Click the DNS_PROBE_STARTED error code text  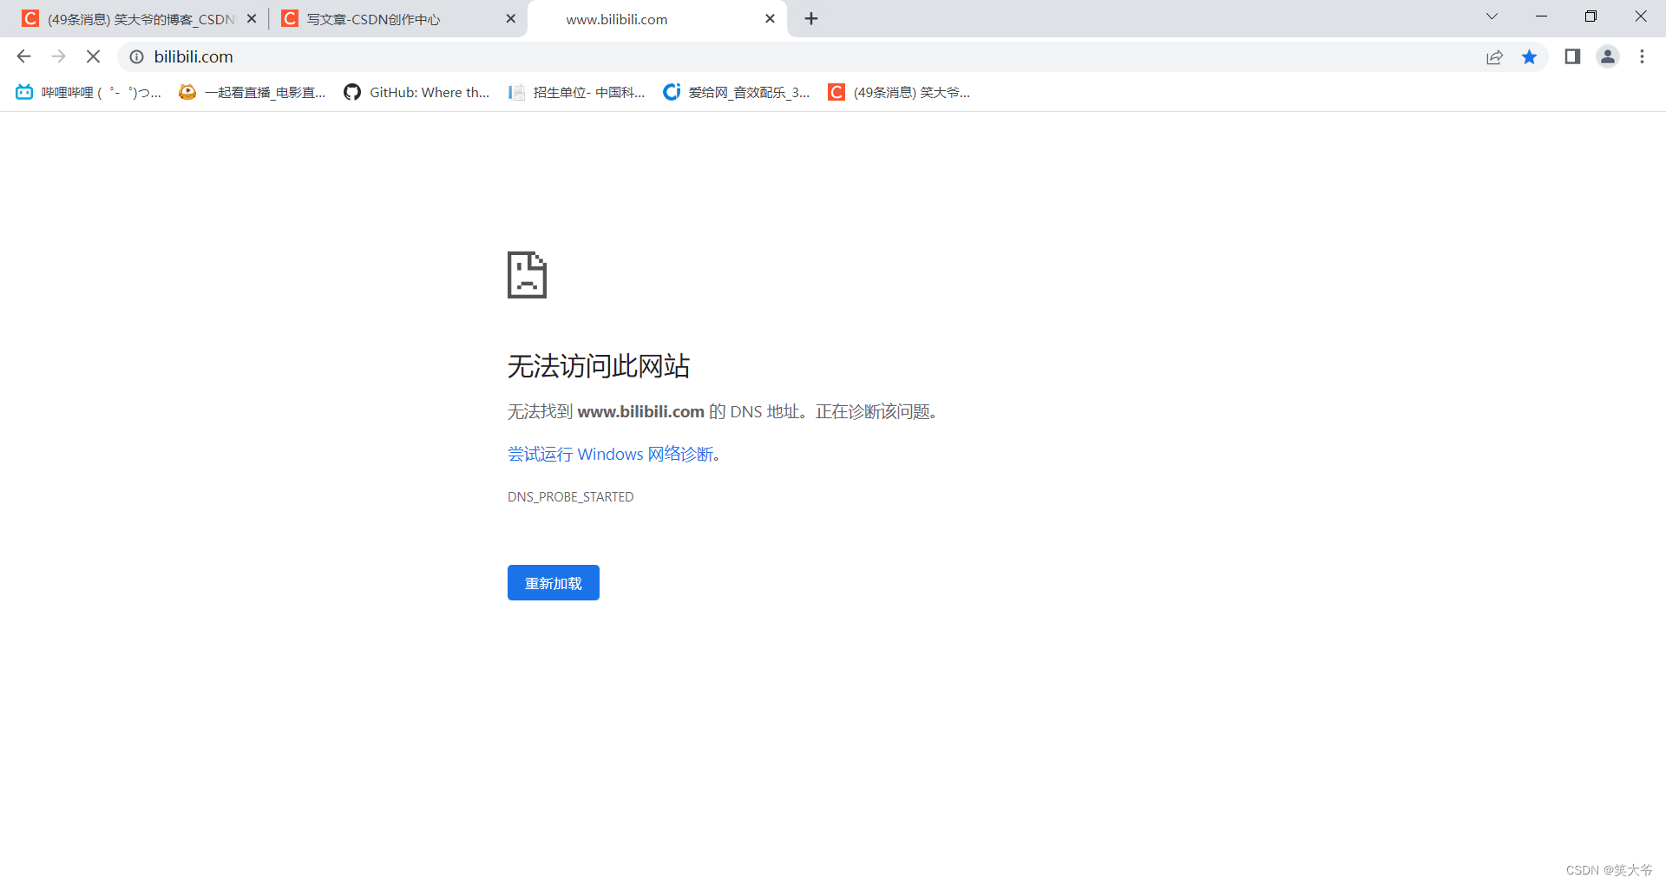click(571, 497)
